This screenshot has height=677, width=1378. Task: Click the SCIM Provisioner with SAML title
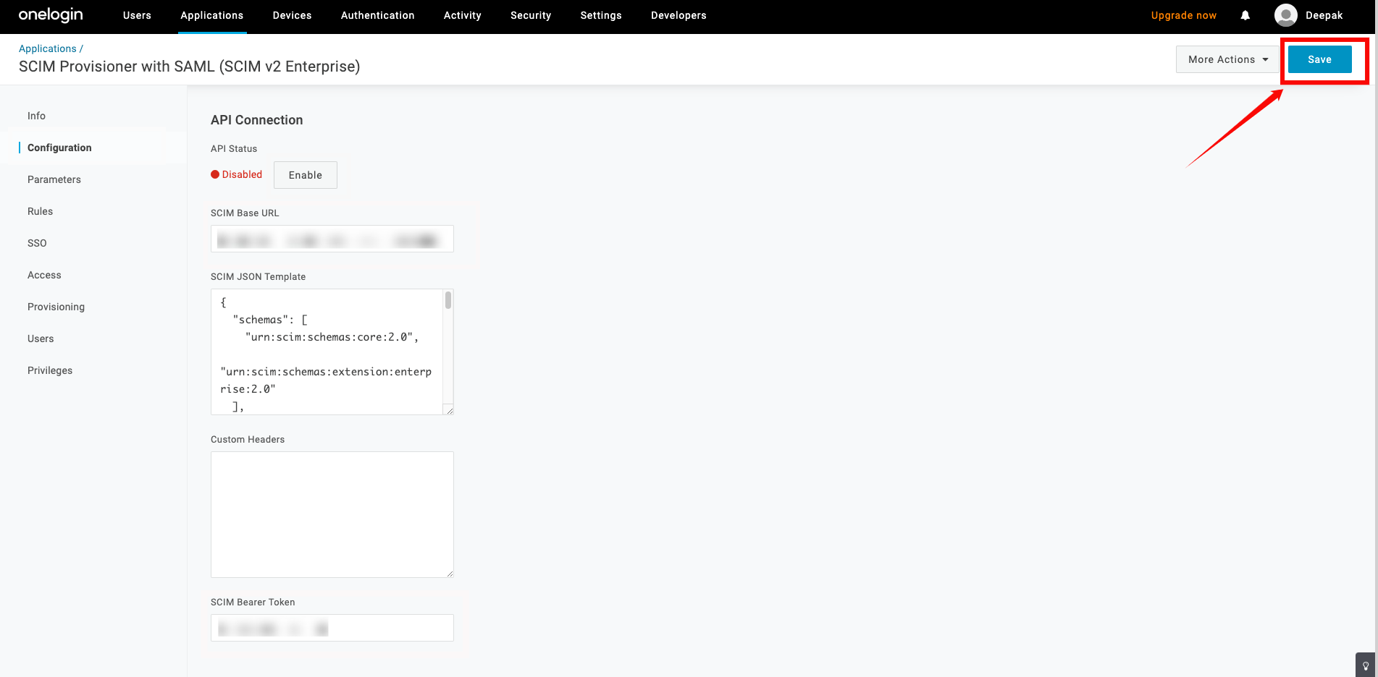[x=190, y=67]
